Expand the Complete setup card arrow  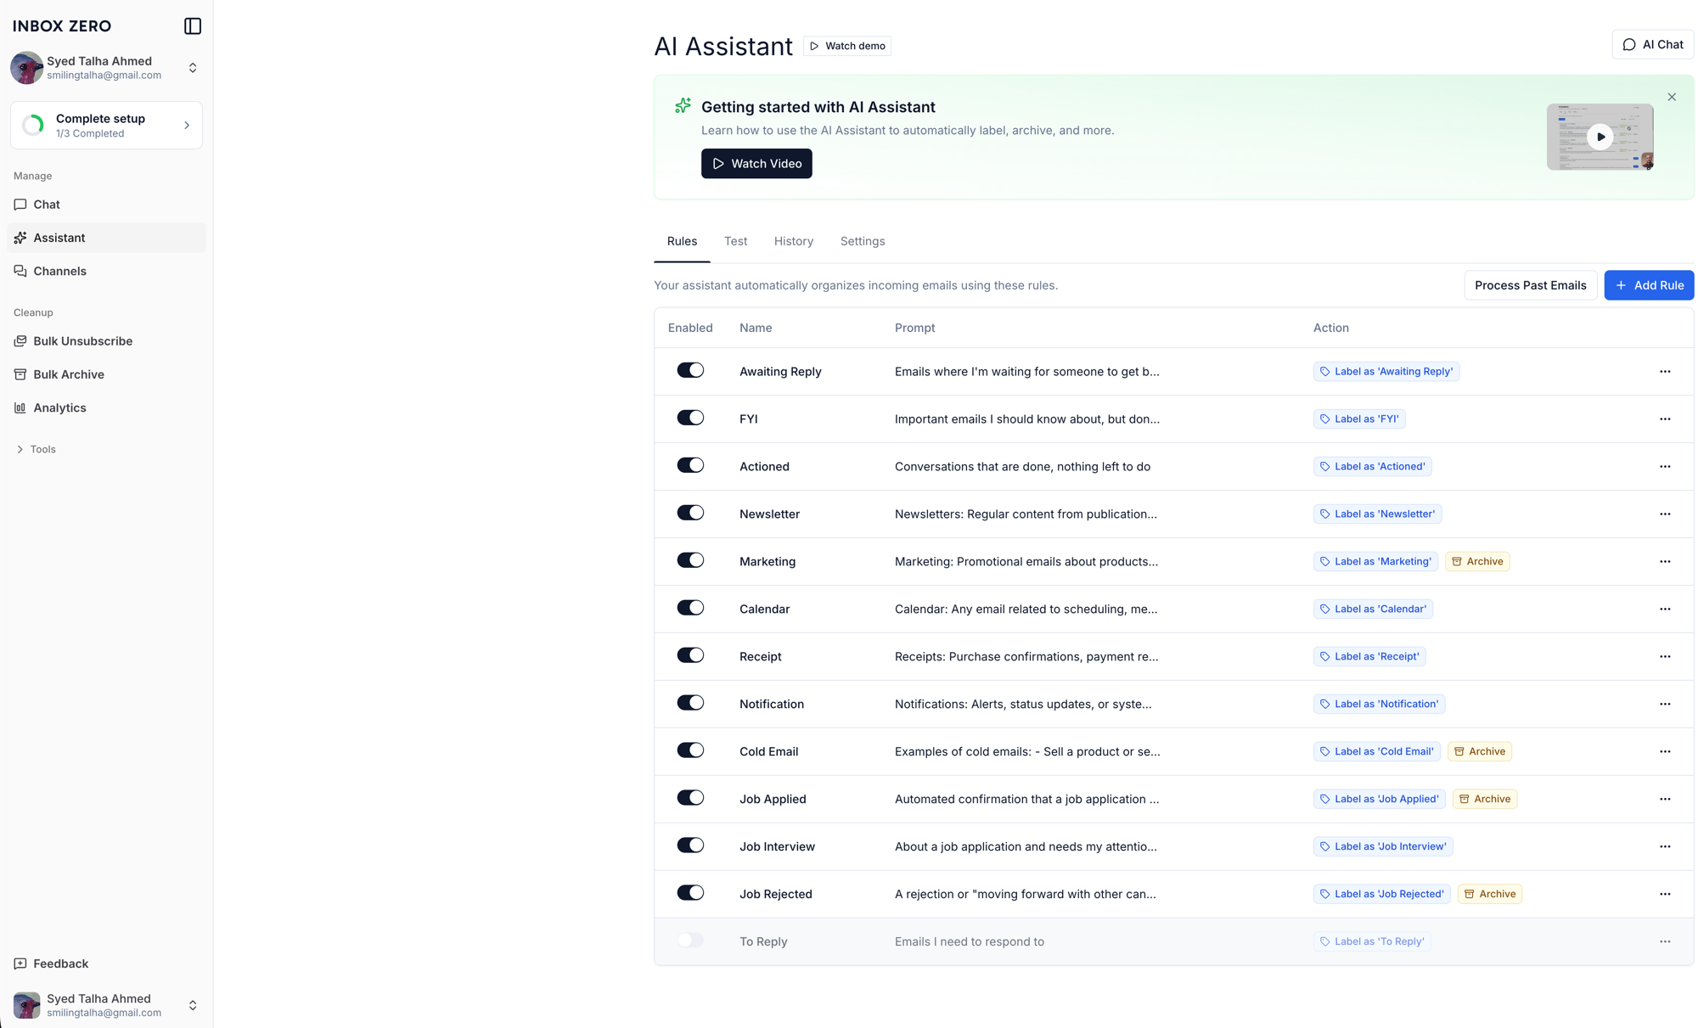coord(187,126)
